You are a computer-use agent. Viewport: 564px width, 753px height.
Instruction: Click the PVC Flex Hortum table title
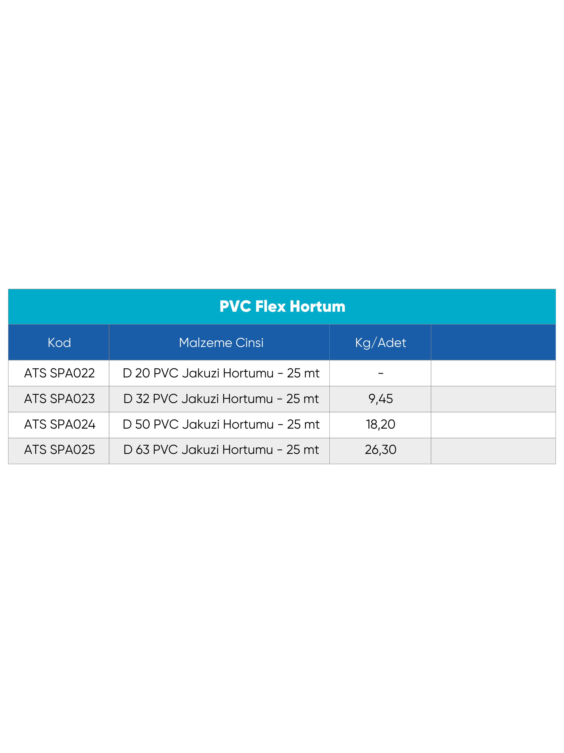click(x=282, y=306)
